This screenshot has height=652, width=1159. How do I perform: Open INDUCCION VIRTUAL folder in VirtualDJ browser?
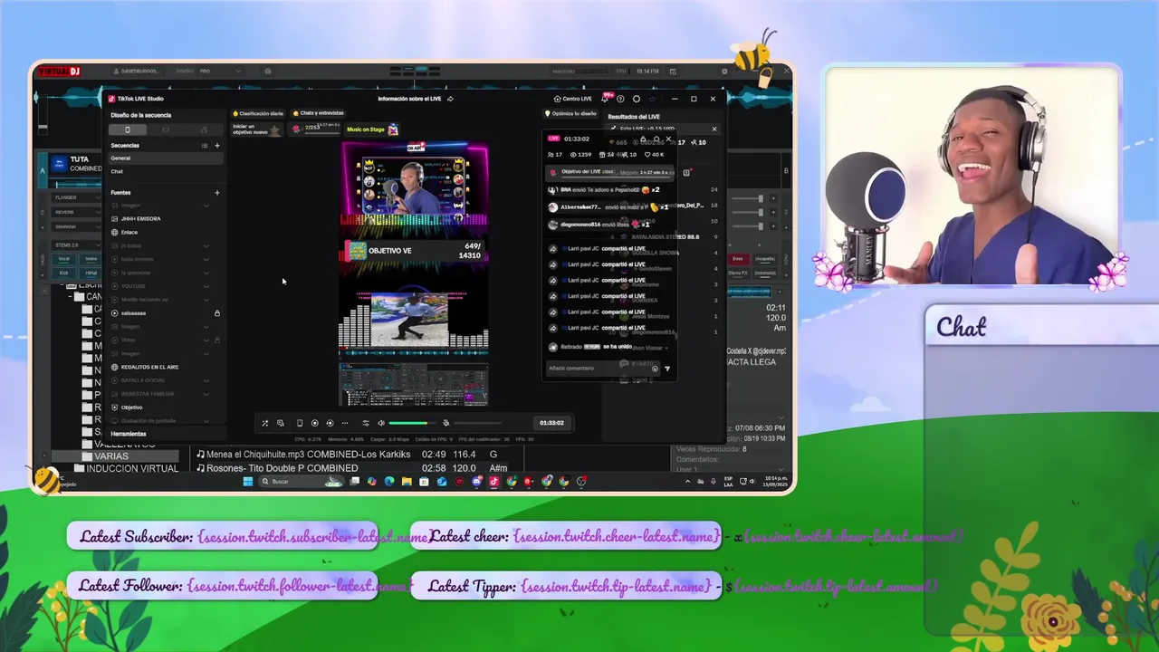tap(125, 468)
